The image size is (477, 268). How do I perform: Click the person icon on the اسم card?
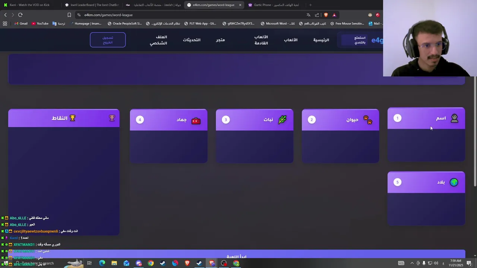[454, 118]
